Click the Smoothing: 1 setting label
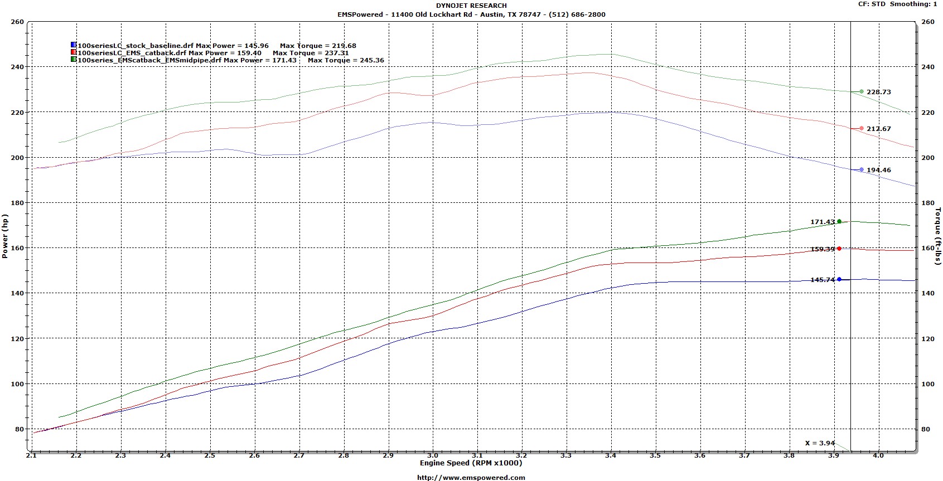The height and width of the screenshot is (481, 943). [913, 4]
